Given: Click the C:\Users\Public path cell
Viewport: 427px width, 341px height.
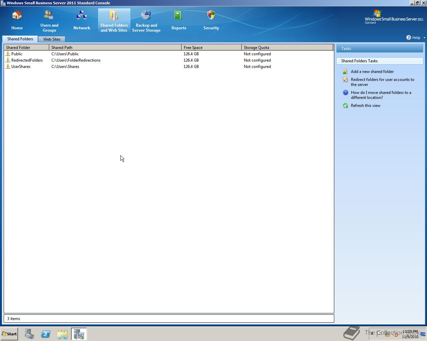Looking at the screenshot, I should click(x=65, y=54).
